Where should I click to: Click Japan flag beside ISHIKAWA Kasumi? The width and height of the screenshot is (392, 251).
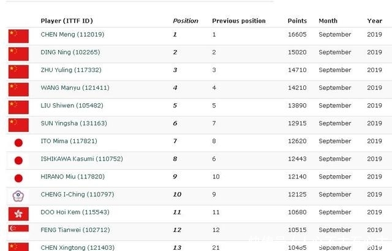(18, 161)
